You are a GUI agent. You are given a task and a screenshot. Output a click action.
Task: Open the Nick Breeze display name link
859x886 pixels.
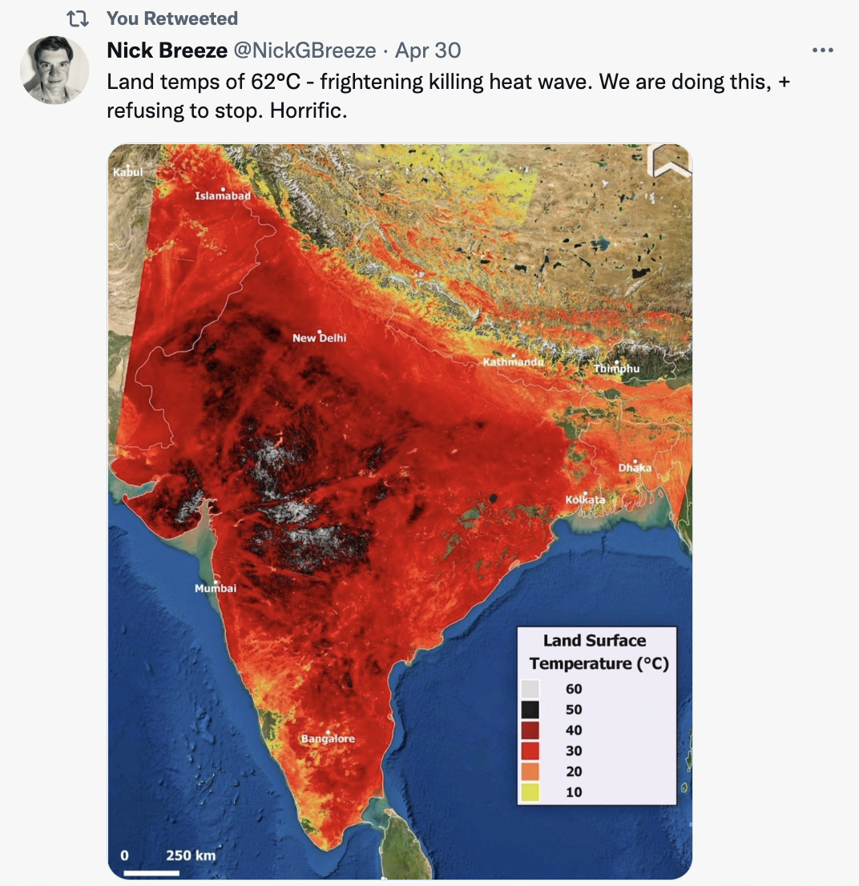(166, 50)
